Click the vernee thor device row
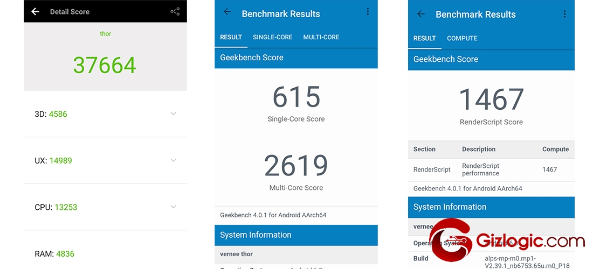The image size is (593, 269). (296, 254)
